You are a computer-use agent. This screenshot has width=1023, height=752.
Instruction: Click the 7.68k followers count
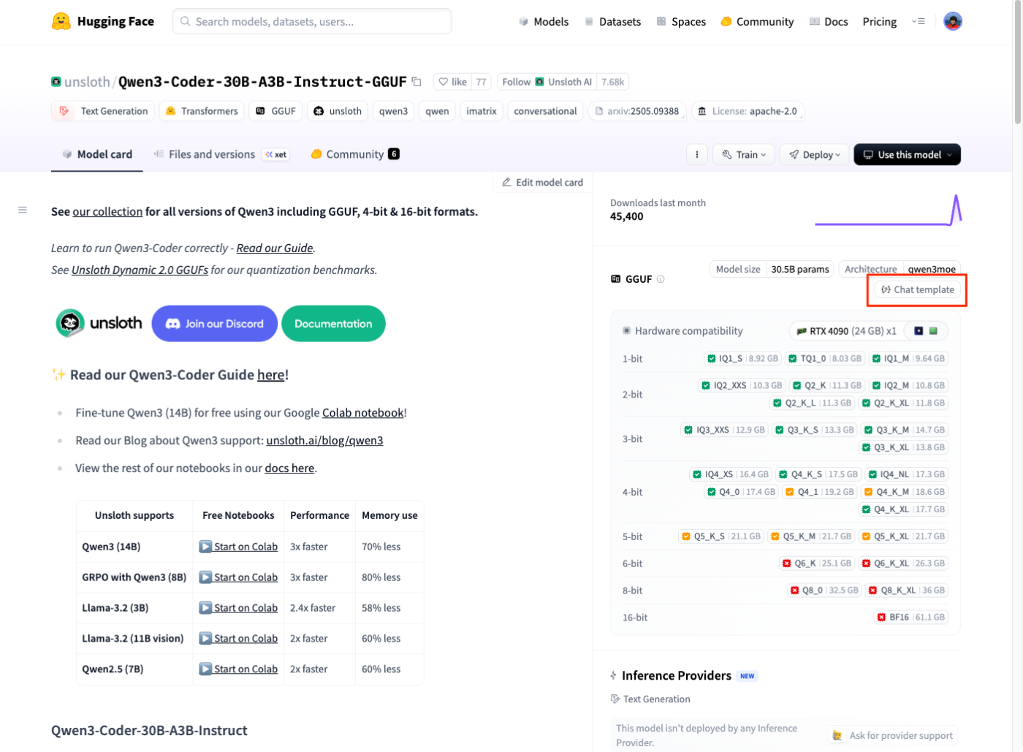[612, 82]
